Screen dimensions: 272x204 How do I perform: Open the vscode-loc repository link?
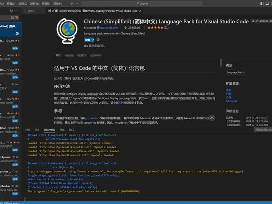[92, 118]
